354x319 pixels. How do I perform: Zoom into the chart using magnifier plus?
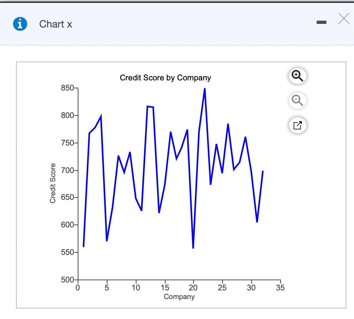coord(297,76)
